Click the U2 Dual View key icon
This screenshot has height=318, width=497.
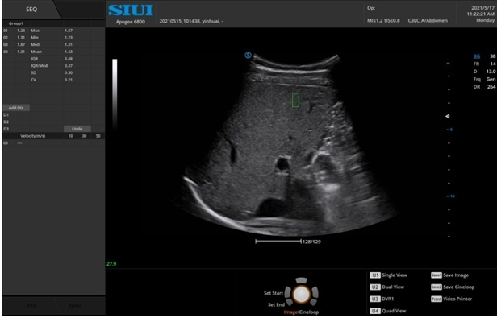[x=375, y=287]
